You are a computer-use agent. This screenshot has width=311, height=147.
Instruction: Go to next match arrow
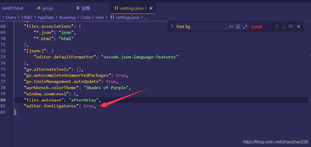284,26
